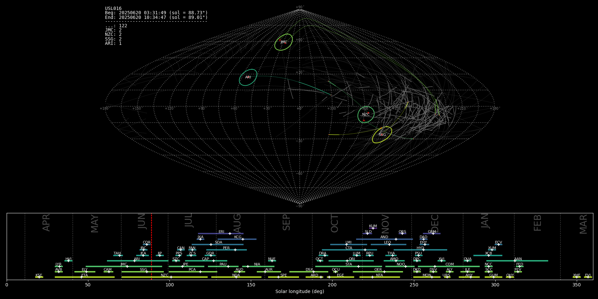Image resolution: width=598 pixels, height=299 pixels.
Task: Click the KCG shower label in timeline
Action: click(238, 237)
